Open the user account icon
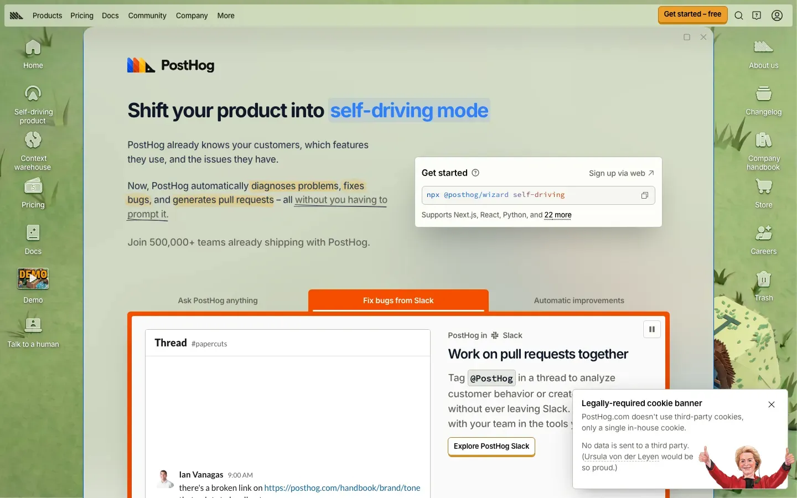Image resolution: width=797 pixels, height=498 pixels. 777,15
